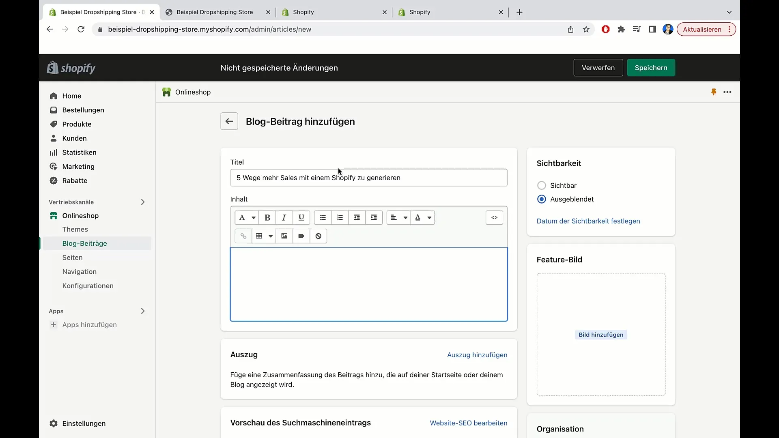Click Website-SEO bearbeiten link
The image size is (779, 438).
[469, 423]
